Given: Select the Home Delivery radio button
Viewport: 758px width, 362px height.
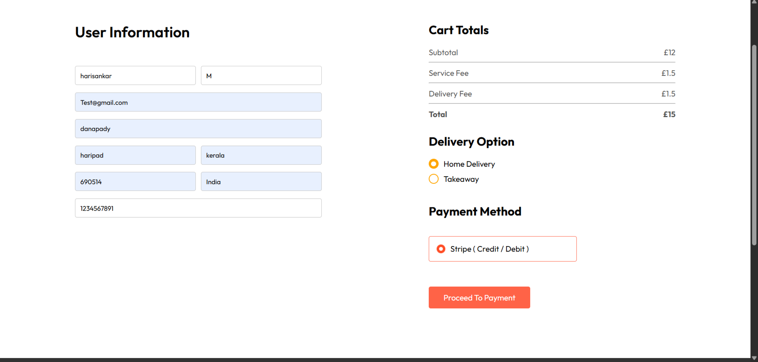Looking at the screenshot, I should (433, 164).
